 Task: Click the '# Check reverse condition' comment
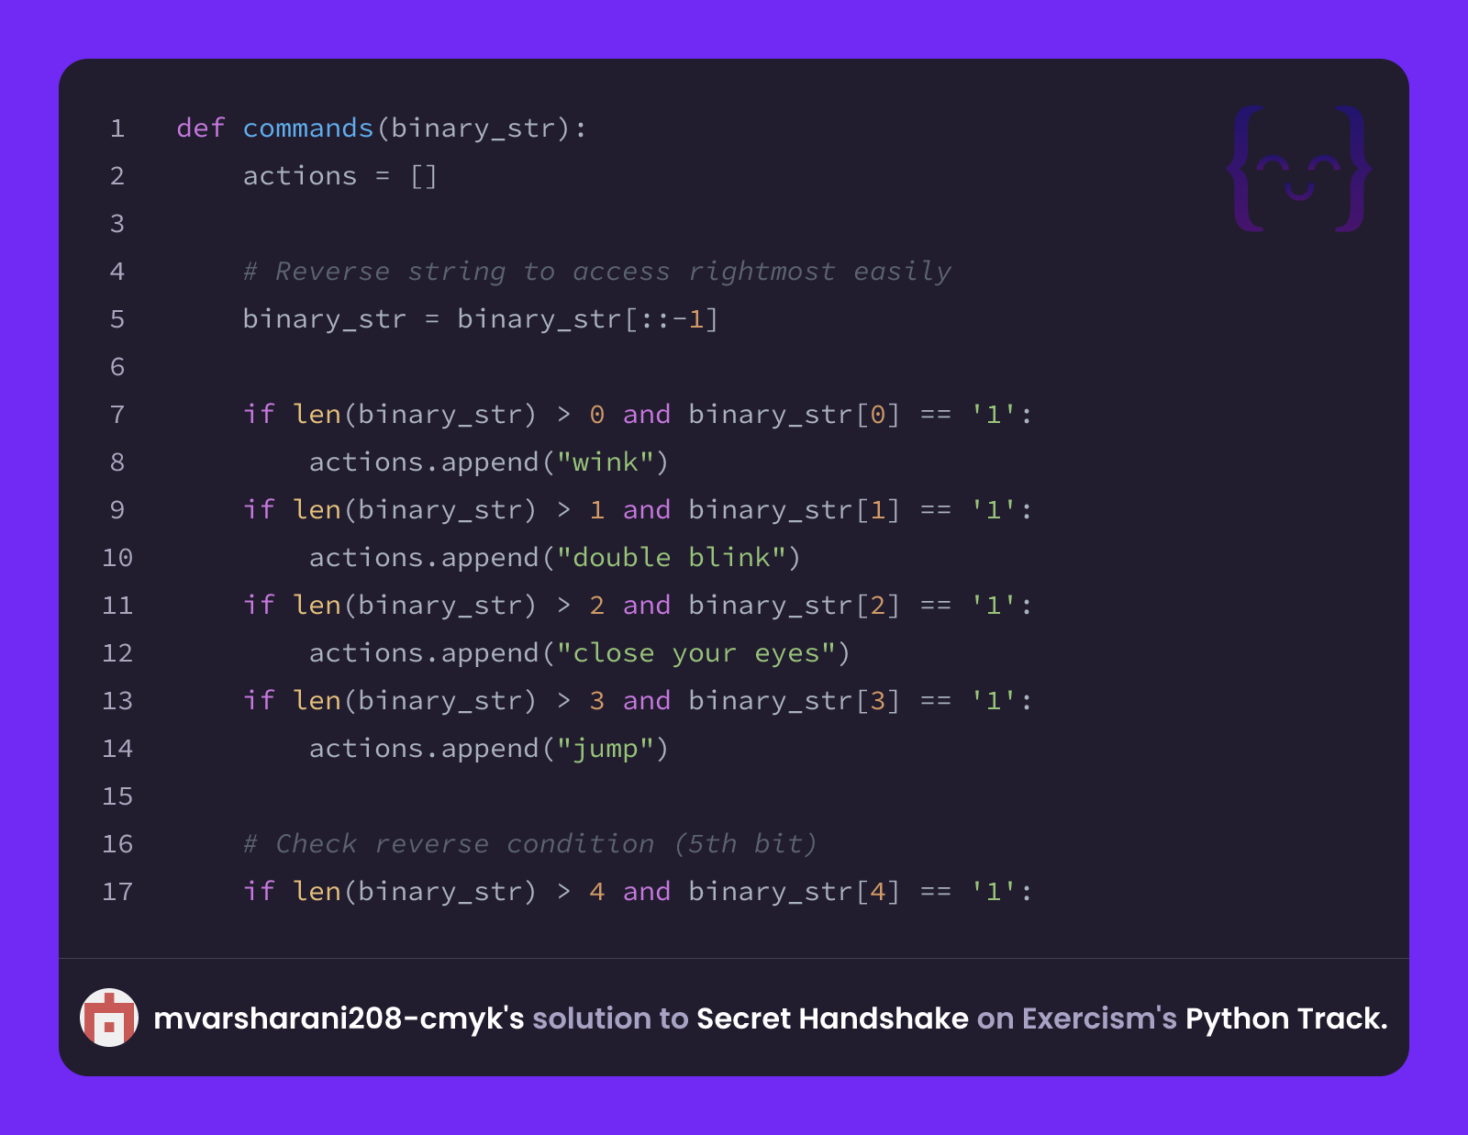point(529,844)
